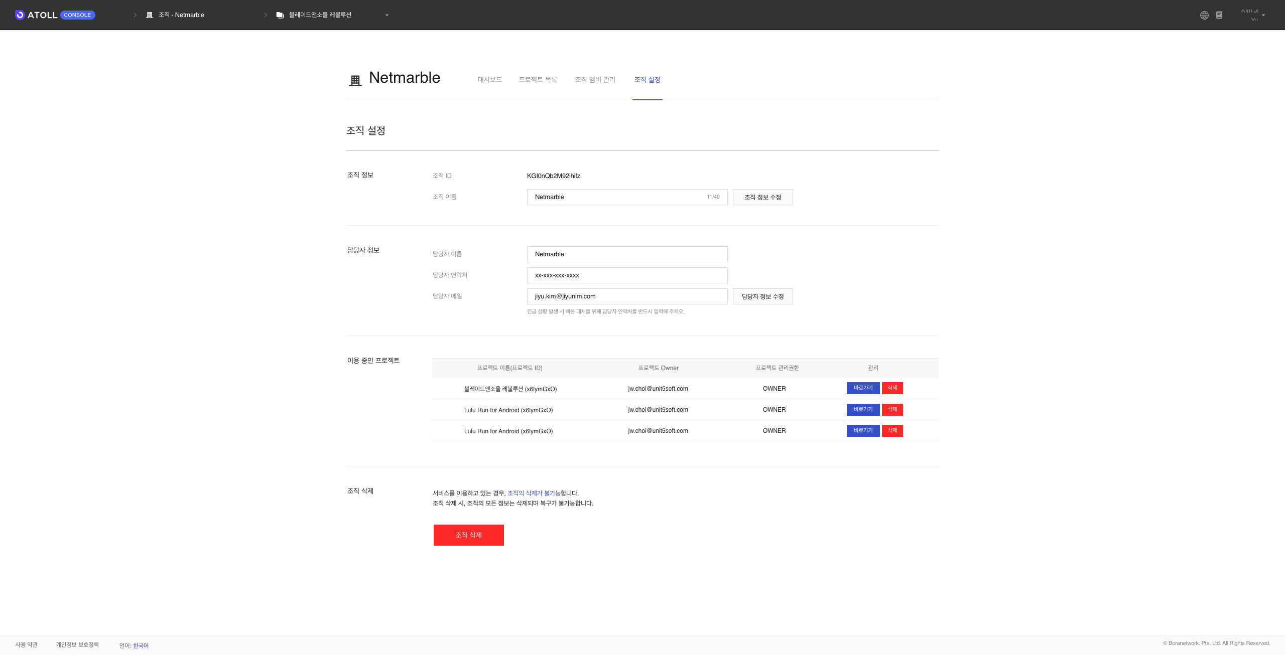This screenshot has height=655, width=1285.
Task: Click the globe language icon
Action: point(1204,15)
